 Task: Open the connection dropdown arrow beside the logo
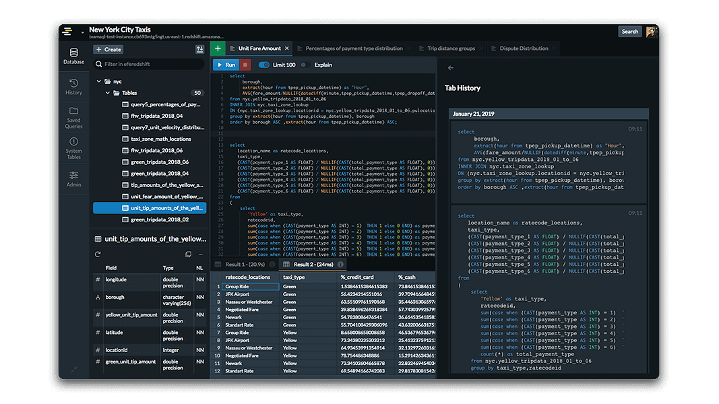82,32
